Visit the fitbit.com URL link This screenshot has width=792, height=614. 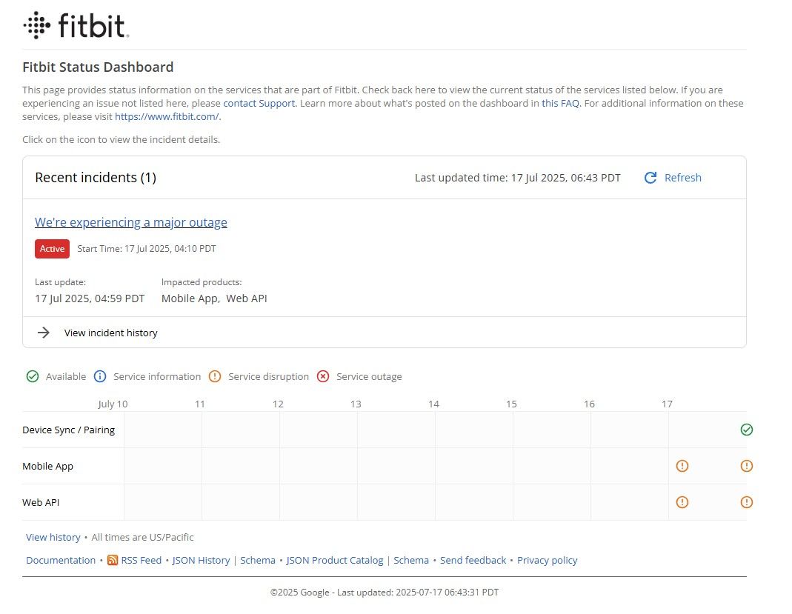click(167, 117)
